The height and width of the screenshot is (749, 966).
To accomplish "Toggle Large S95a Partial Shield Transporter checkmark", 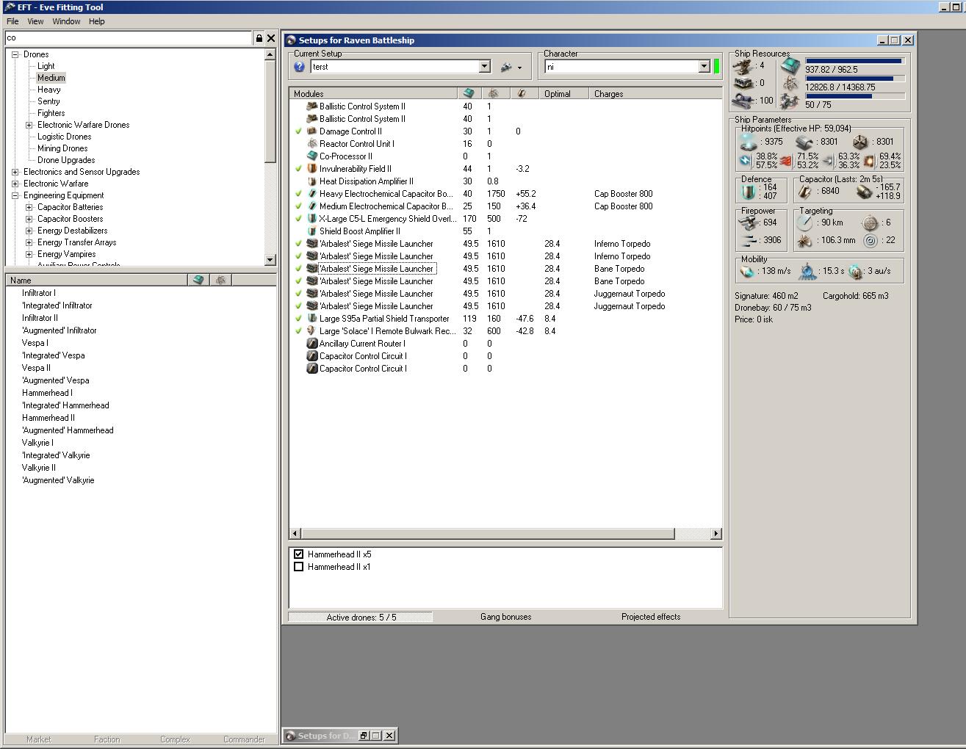I will pyautogui.click(x=299, y=319).
